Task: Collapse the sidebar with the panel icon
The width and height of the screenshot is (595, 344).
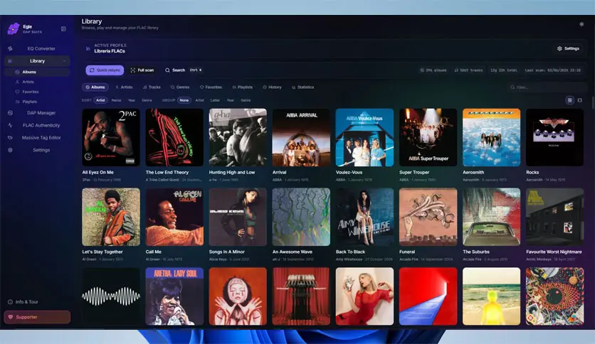Action: (x=63, y=29)
